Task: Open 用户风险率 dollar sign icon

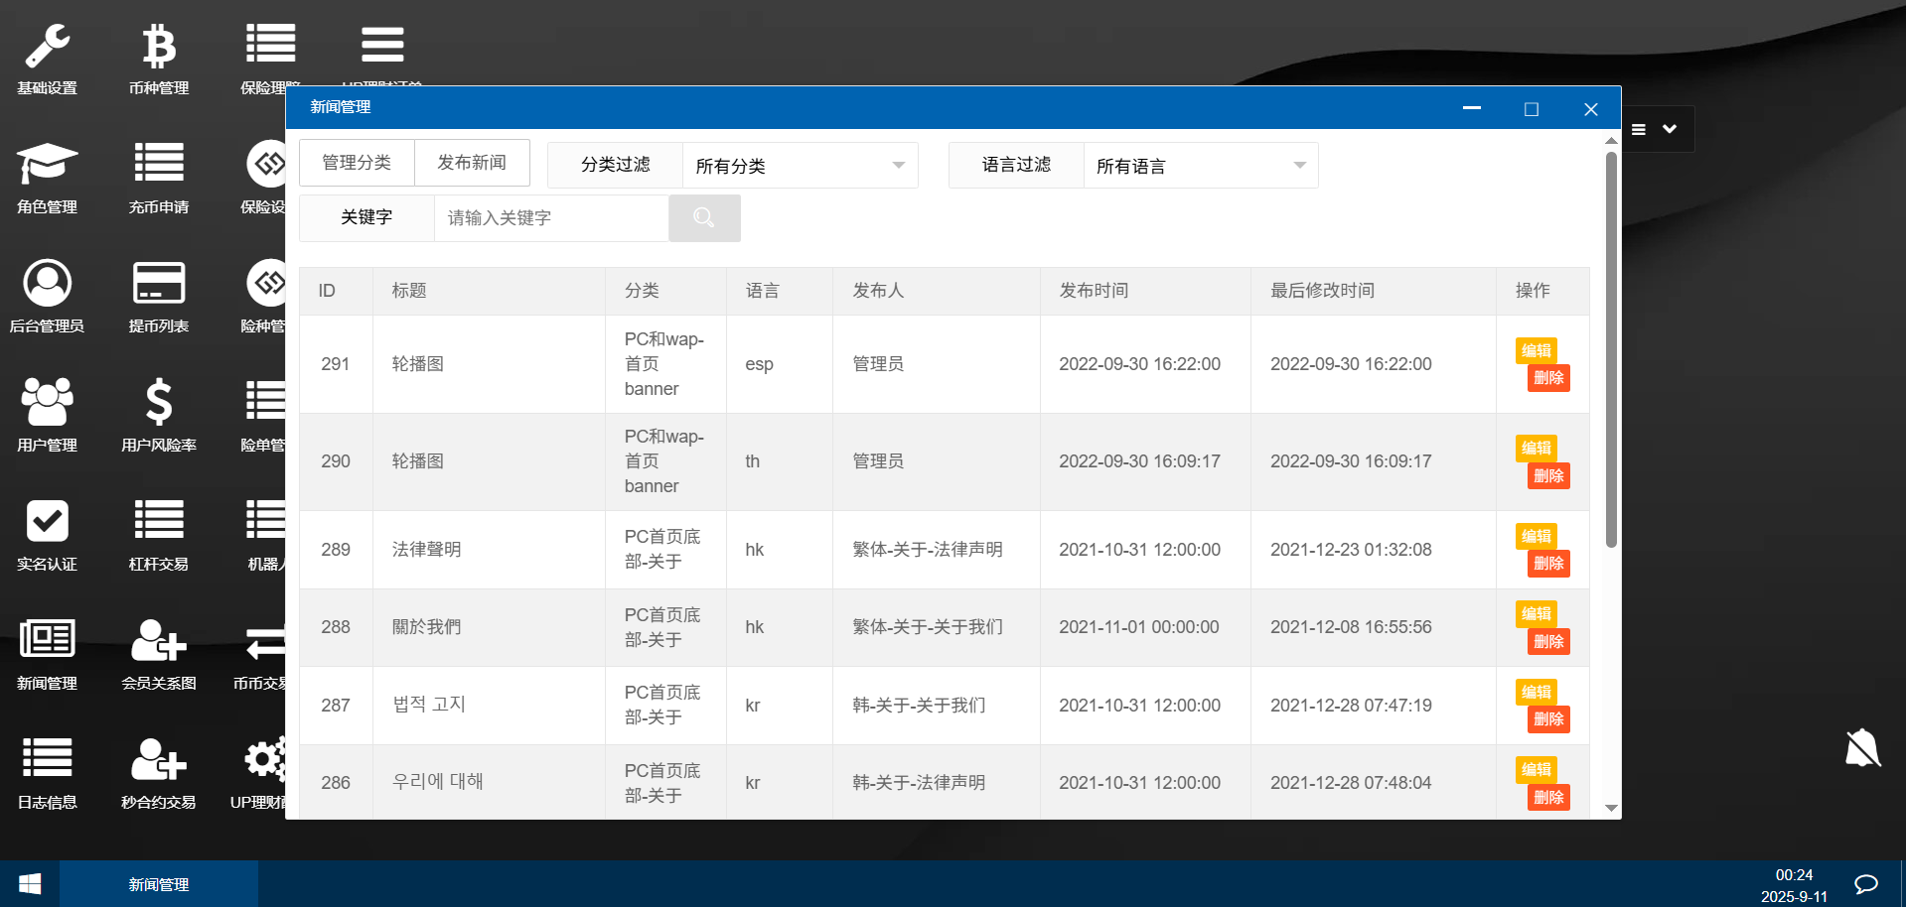Action: pos(159,402)
